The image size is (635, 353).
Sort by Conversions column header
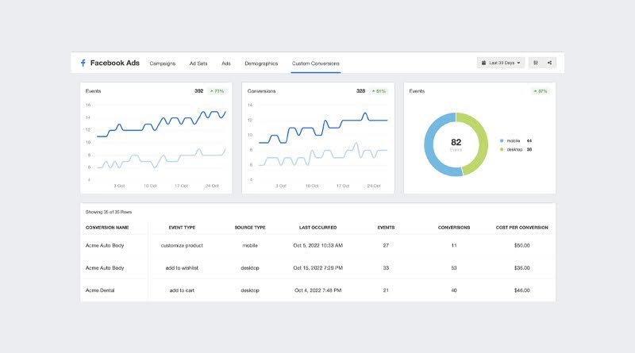pyautogui.click(x=454, y=228)
